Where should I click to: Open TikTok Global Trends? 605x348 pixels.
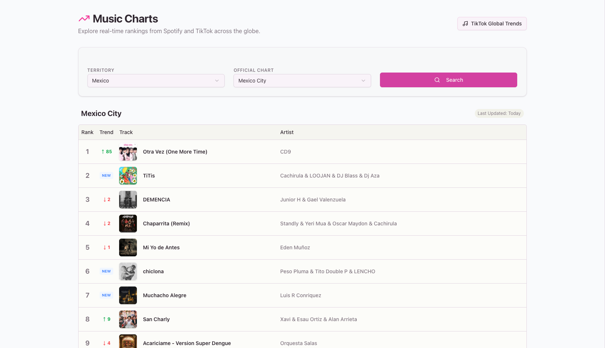point(492,24)
